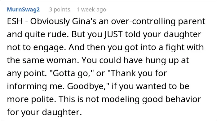Click the capitalized word 'JUST'
217x121 pixels.
point(113,34)
